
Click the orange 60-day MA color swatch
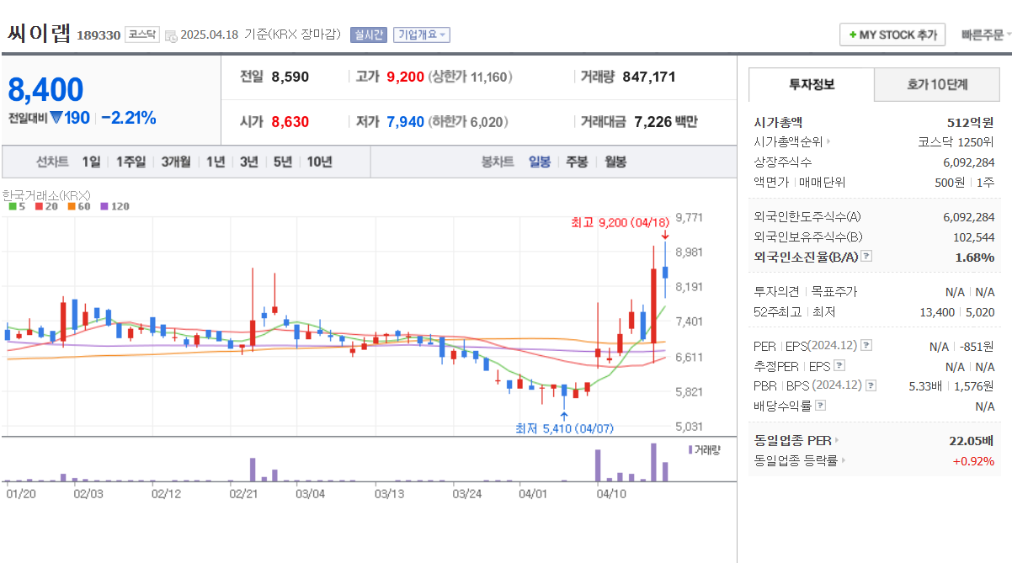(72, 205)
